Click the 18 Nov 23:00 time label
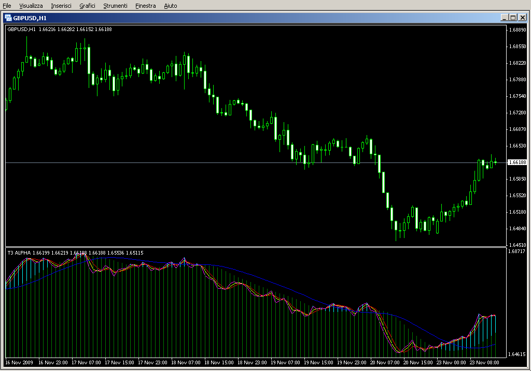 pyautogui.click(x=252, y=363)
